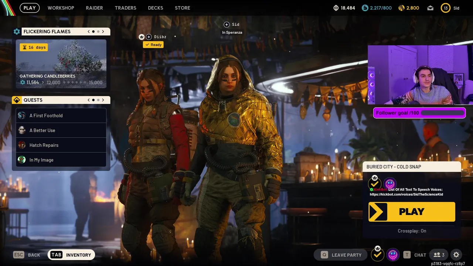Open the settings gear icon
This screenshot has width=473, height=266.
[x=456, y=255]
